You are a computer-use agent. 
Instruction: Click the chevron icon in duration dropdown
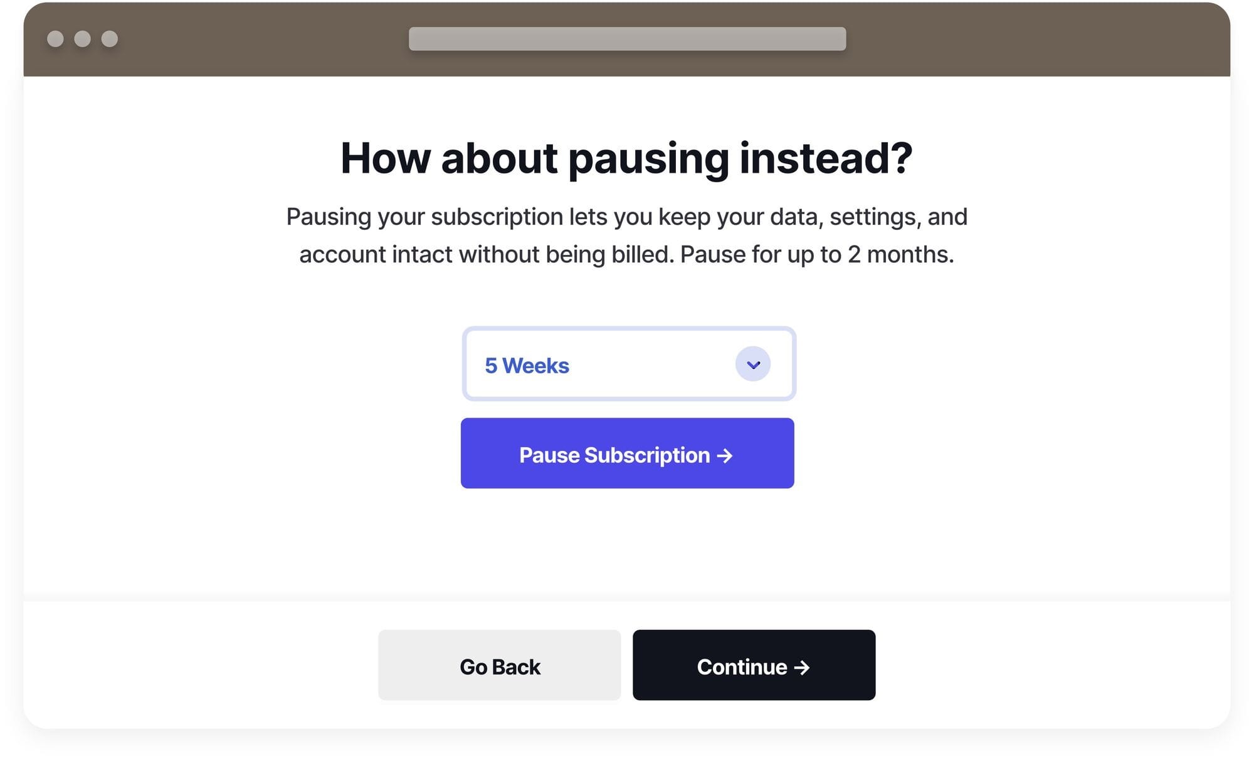coord(753,364)
